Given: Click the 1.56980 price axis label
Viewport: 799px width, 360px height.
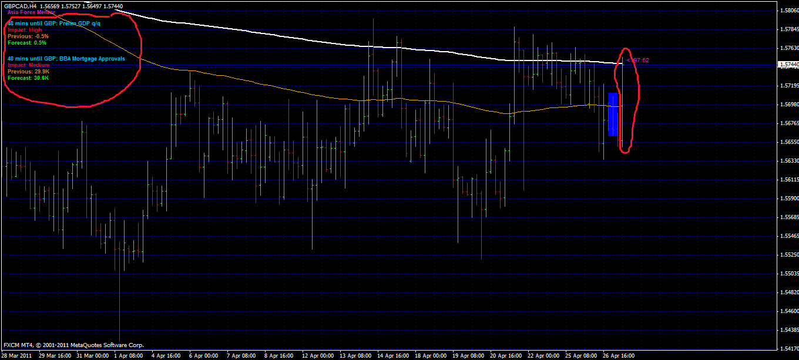Looking at the screenshot, I should (x=788, y=104).
